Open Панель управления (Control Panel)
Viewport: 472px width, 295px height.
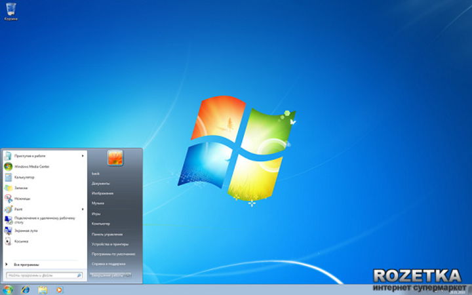pyautogui.click(x=107, y=234)
